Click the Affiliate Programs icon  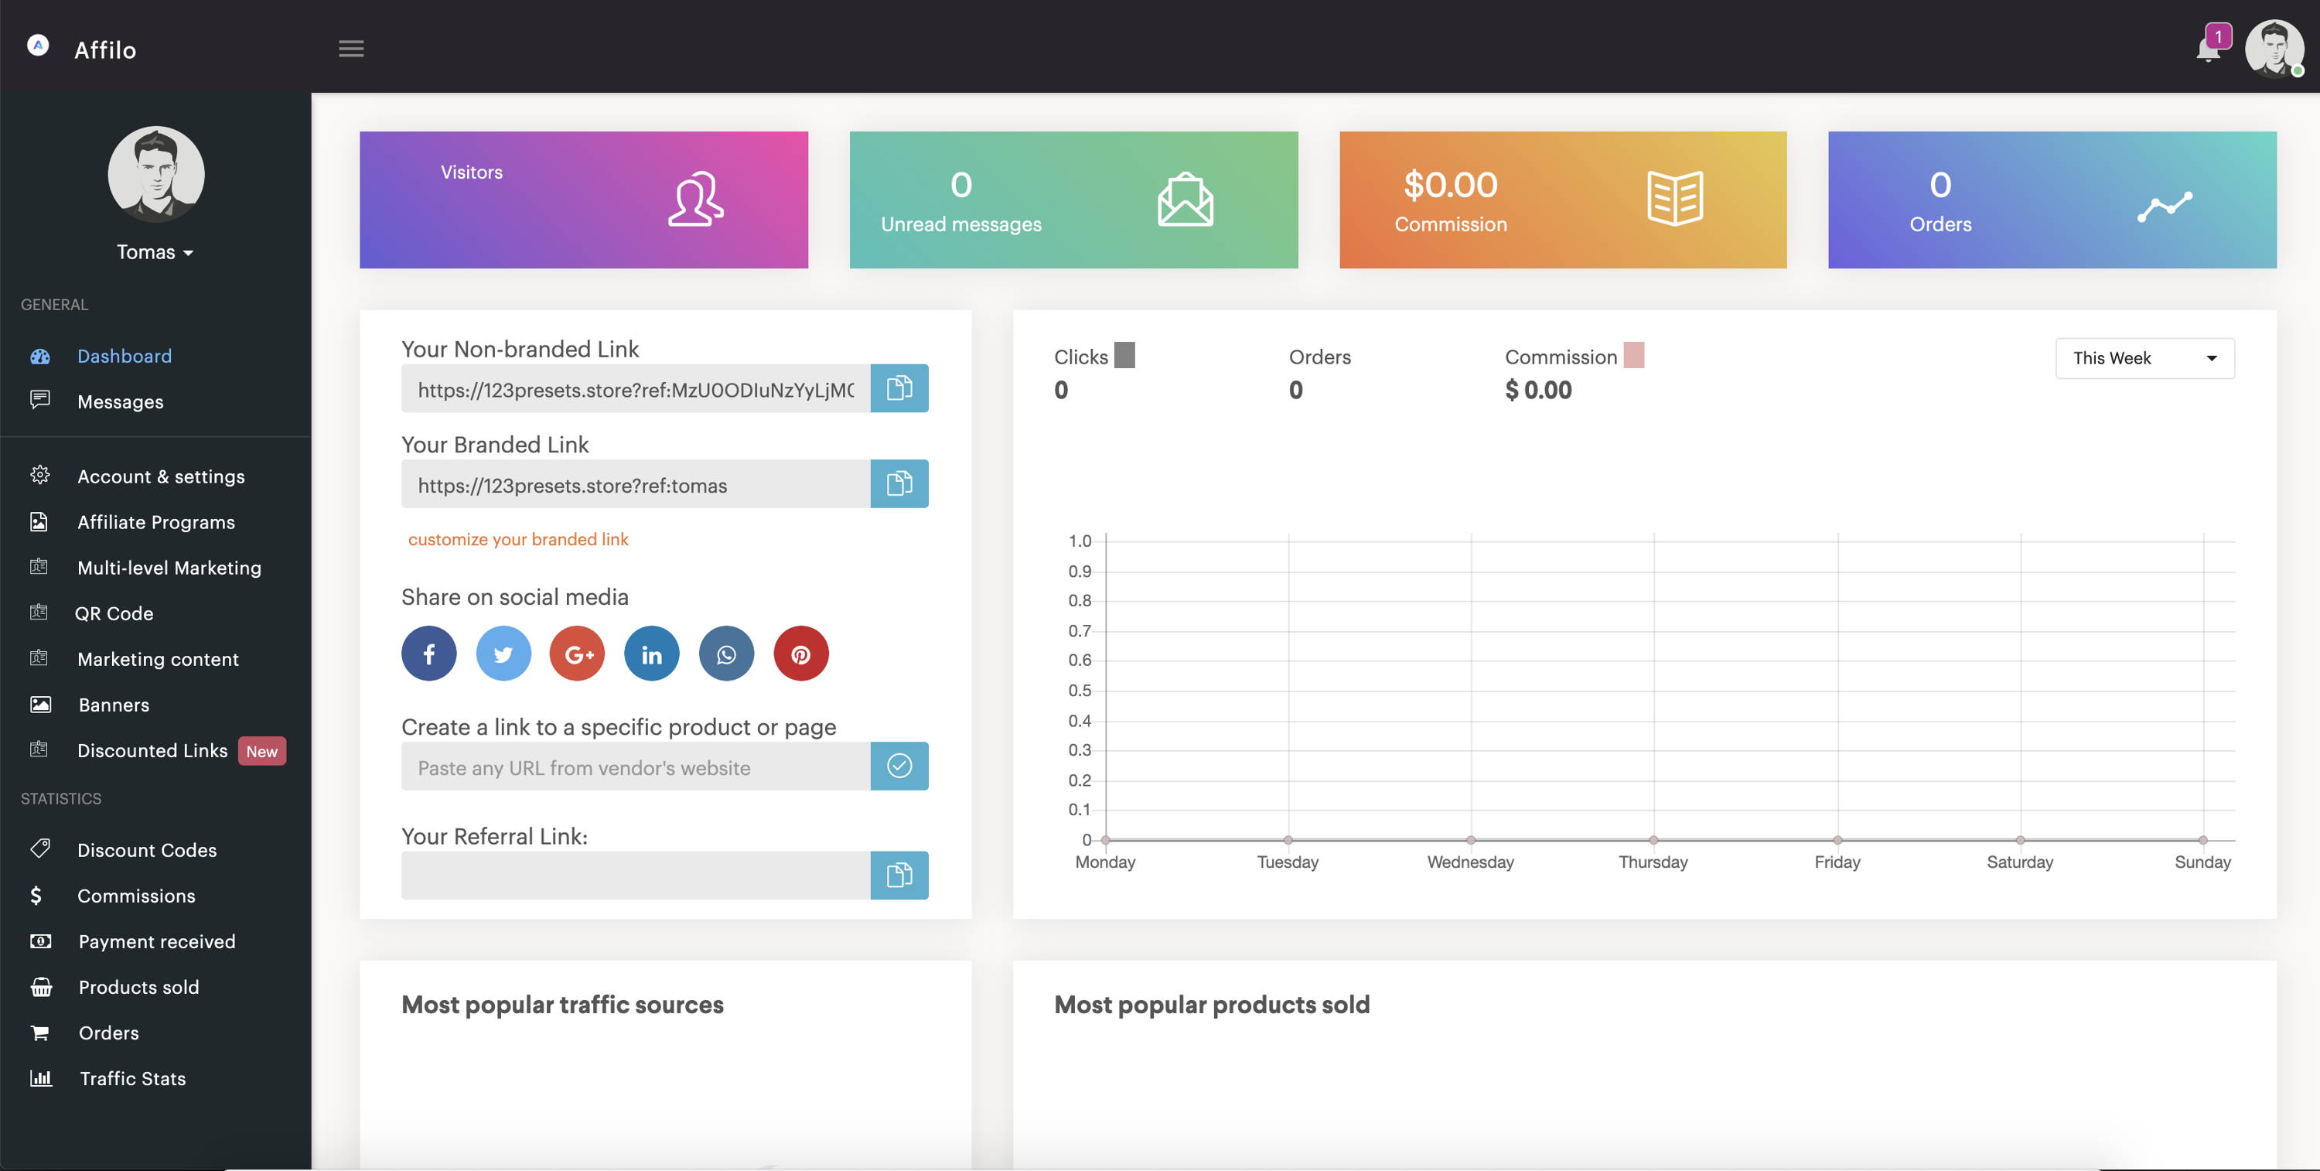coord(39,521)
